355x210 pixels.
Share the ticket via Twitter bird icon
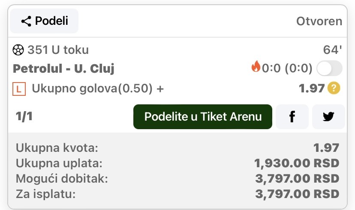[x=328, y=117]
